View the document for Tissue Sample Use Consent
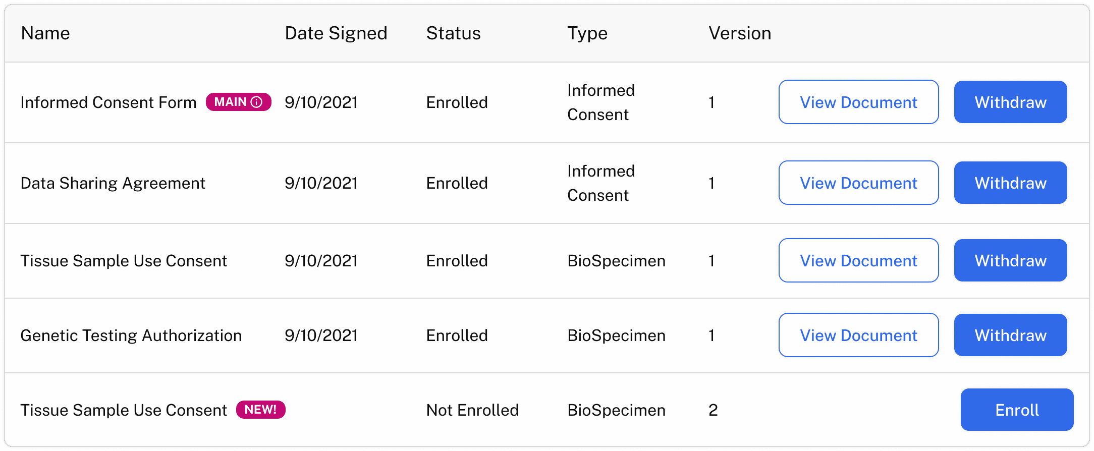The height and width of the screenshot is (451, 1094). coord(858,260)
